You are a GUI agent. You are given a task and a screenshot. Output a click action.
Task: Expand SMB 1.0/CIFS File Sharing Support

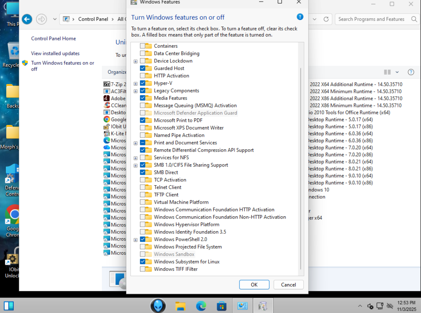[x=136, y=165]
